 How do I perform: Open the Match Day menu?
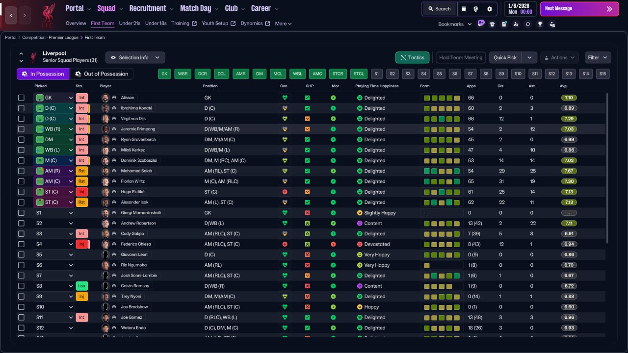point(200,8)
